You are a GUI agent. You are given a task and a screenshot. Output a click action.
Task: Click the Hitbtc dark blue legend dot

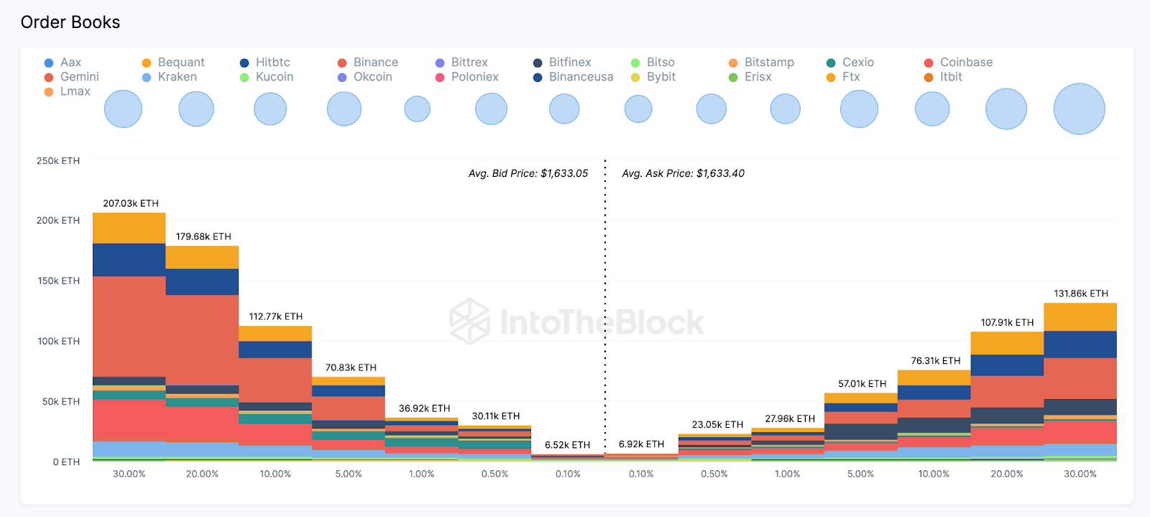244,63
